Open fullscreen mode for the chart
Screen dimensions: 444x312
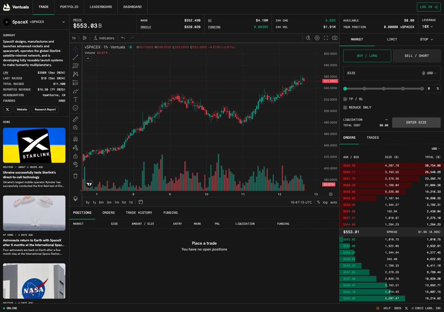(326, 38)
